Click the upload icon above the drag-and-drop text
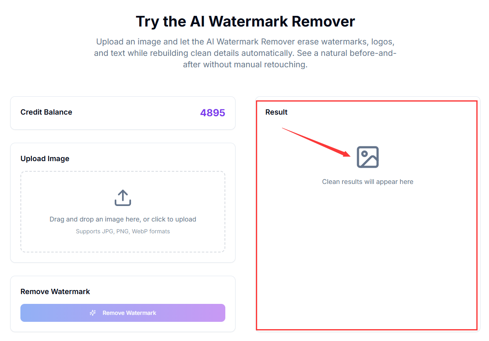Screen dimensions: 489x341 coord(122,197)
